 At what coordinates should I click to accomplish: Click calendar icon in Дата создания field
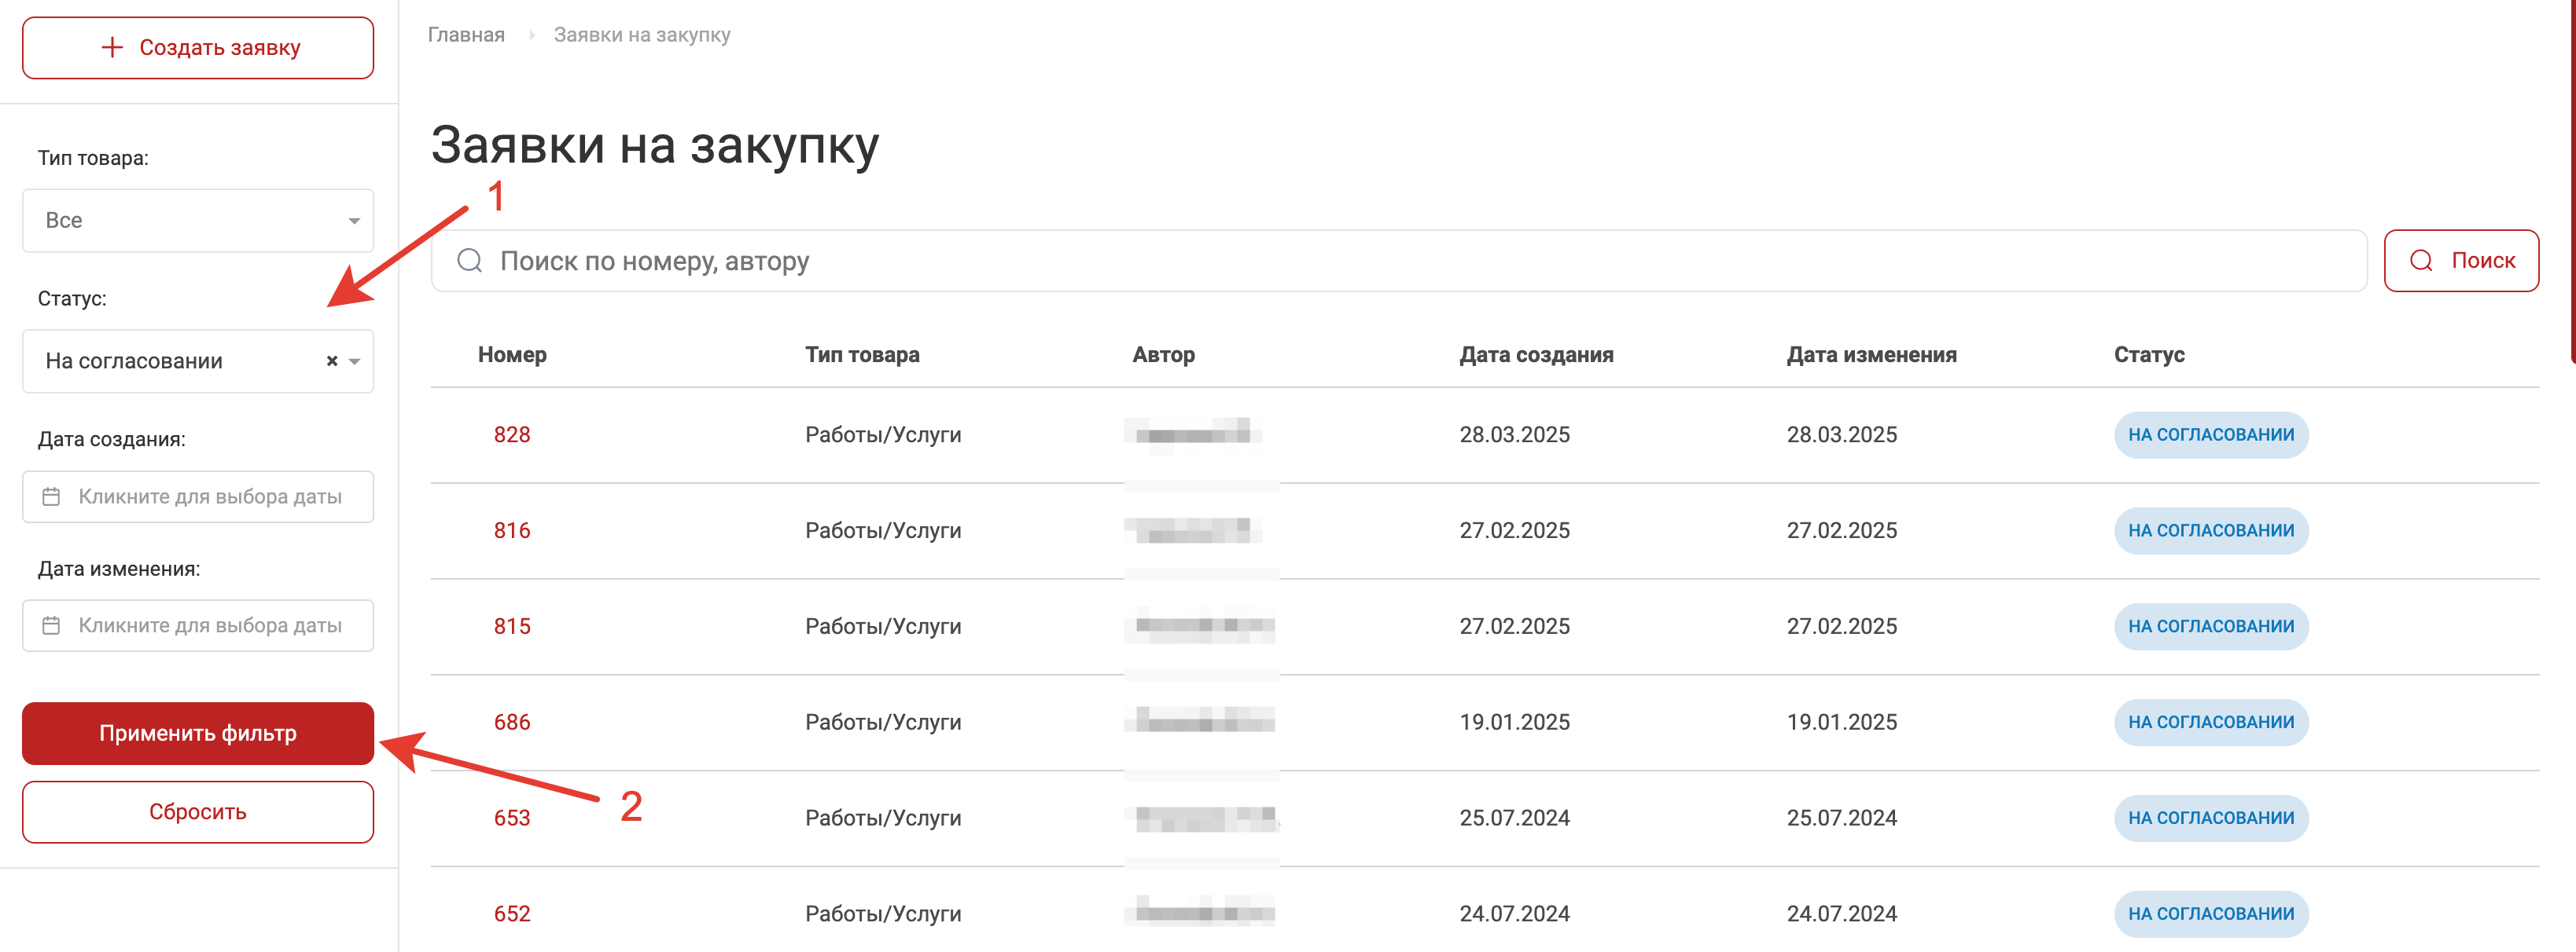[x=51, y=496]
